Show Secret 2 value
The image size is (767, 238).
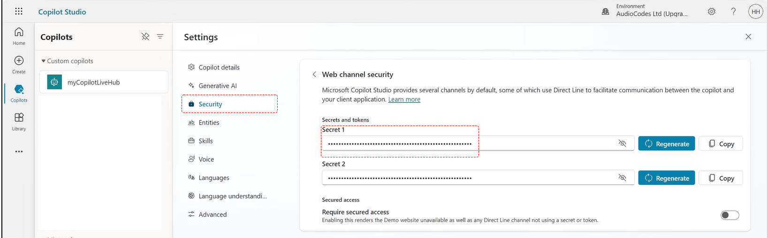click(623, 178)
